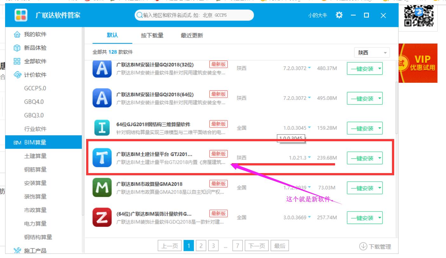Click user name 小的大牛
The height and width of the screenshot is (258, 446).
point(317,15)
